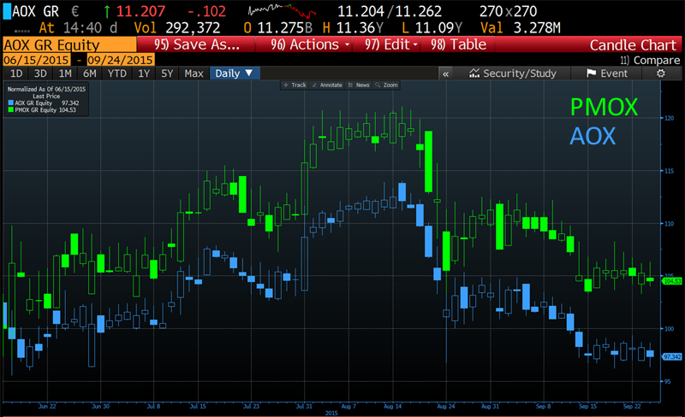Screen dimensions: 685x417
Task: Expand the Edit menu
Action: pyautogui.click(x=391, y=44)
